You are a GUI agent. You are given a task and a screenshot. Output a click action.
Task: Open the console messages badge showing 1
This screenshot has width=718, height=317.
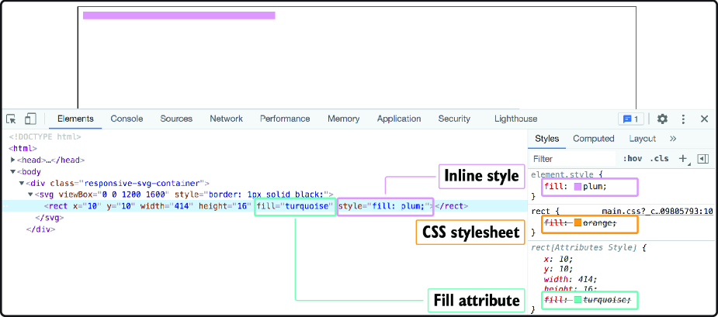point(631,119)
